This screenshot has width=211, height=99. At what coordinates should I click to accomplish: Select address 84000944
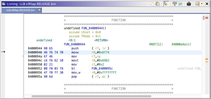(35, 48)
